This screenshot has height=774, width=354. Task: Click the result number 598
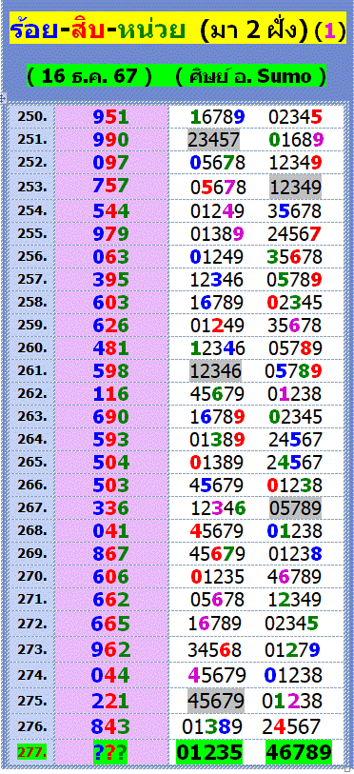(111, 371)
